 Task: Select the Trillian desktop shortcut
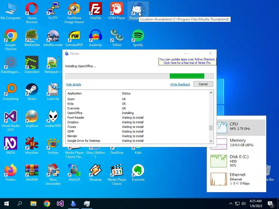[x=117, y=38]
